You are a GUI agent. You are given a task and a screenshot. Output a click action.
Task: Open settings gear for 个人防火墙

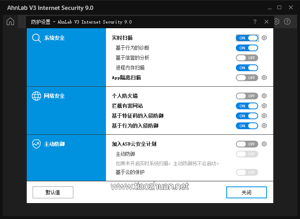tap(264, 96)
